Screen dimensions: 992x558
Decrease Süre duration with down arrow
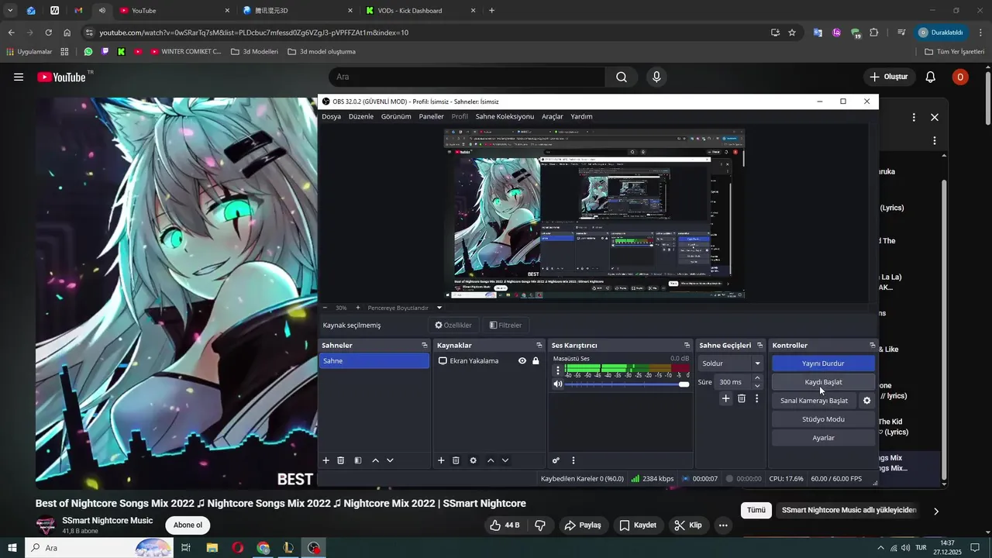[x=757, y=386]
